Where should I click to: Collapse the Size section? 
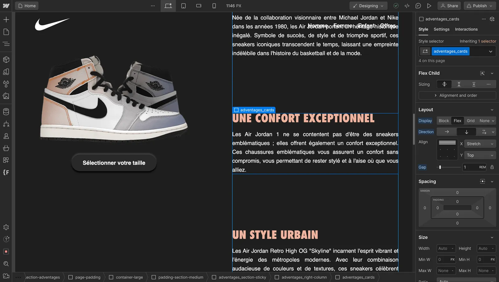tap(492, 237)
